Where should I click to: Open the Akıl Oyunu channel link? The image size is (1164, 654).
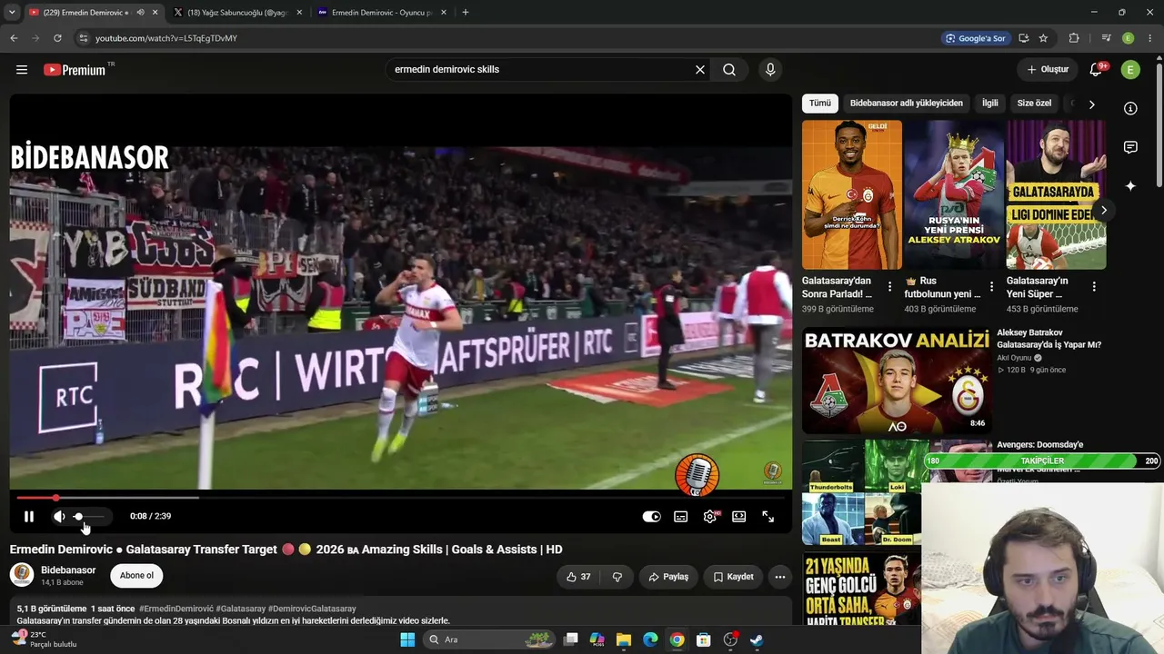coord(1015,358)
